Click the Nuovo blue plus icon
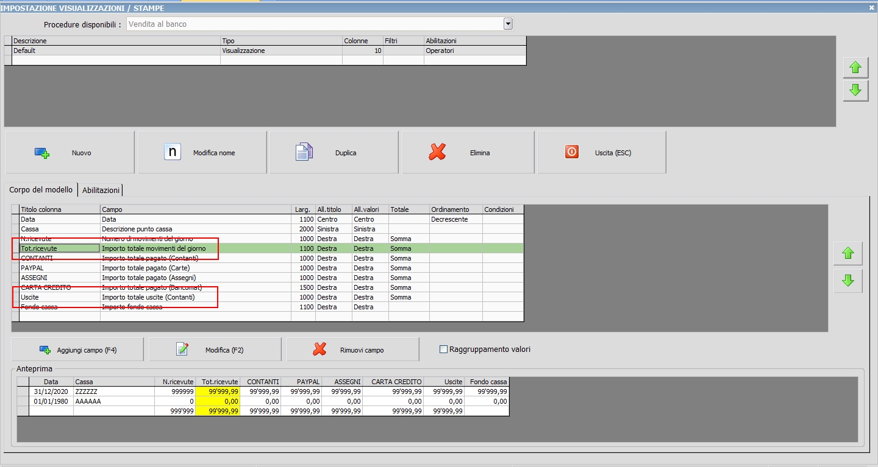 (x=41, y=153)
